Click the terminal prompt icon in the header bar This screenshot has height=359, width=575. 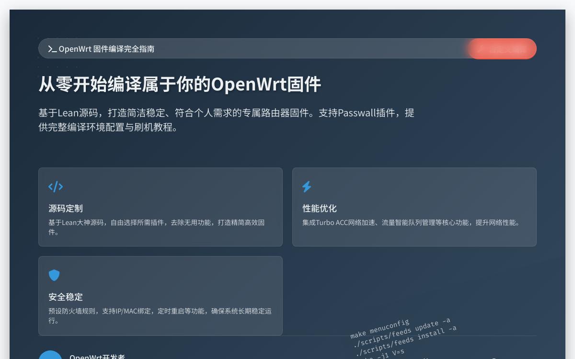52,48
